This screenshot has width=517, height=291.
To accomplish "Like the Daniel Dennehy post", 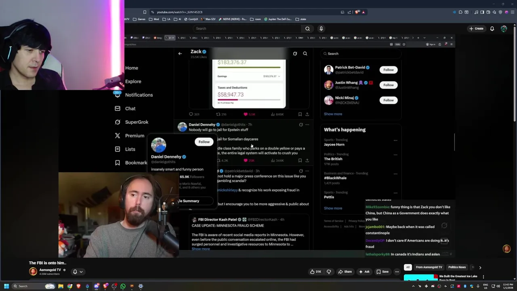I will (246, 160).
